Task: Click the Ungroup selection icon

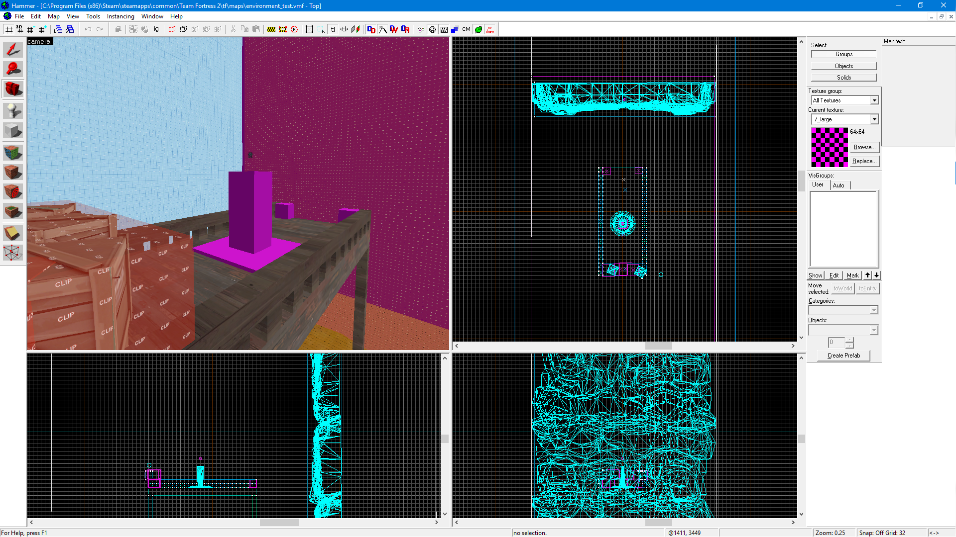Action: (145, 29)
